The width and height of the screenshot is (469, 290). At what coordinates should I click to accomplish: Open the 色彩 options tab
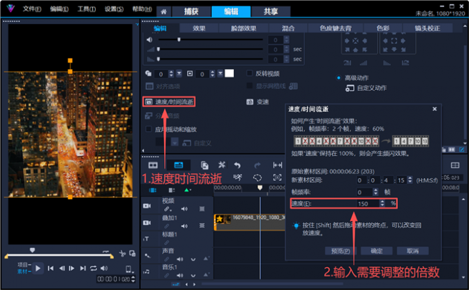[383, 28]
